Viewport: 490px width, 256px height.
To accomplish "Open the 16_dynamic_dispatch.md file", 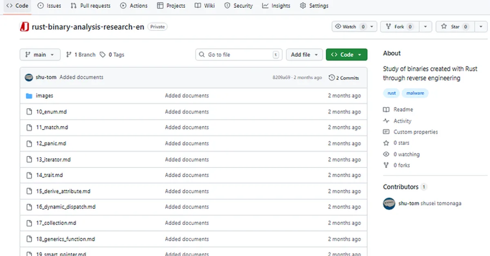I will point(66,207).
